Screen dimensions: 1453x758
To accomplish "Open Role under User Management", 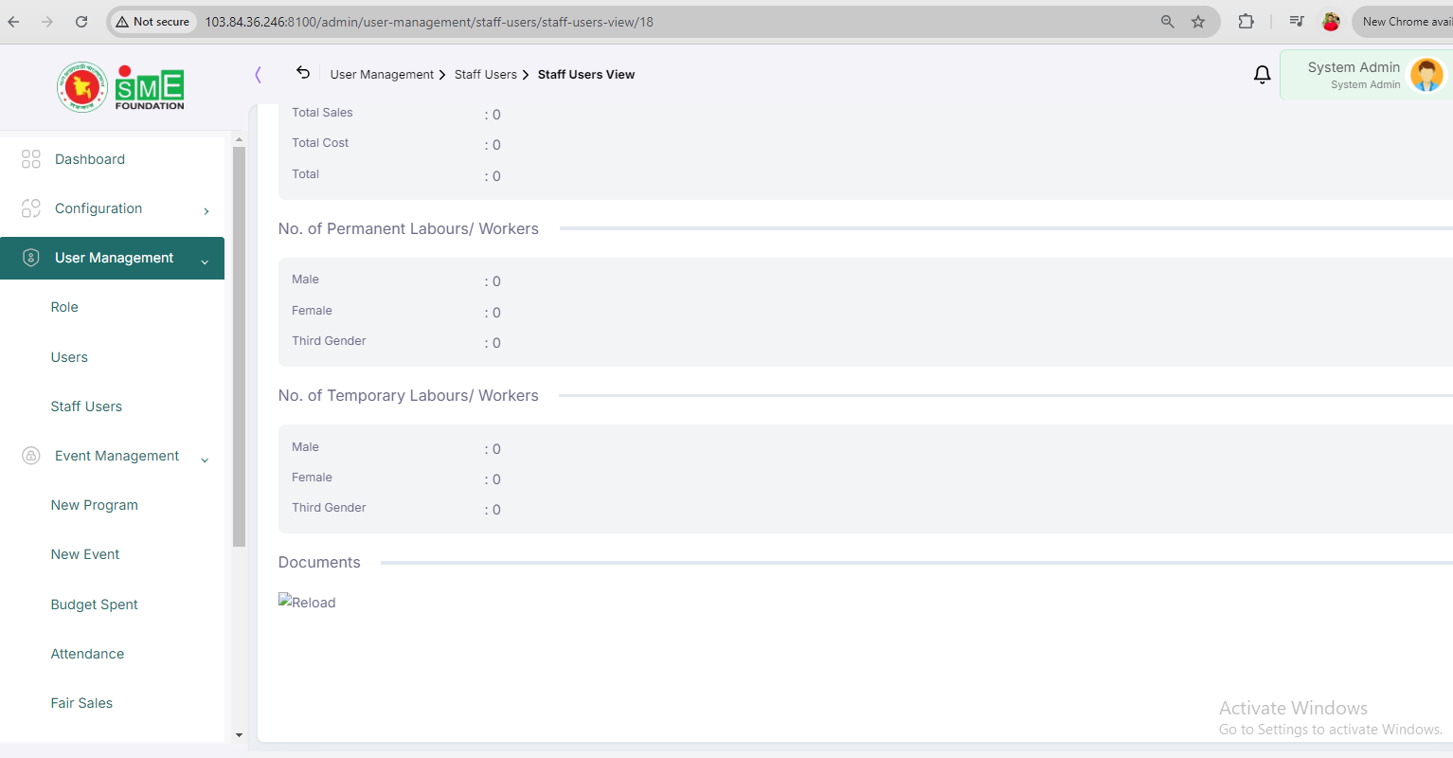I will 64,307.
